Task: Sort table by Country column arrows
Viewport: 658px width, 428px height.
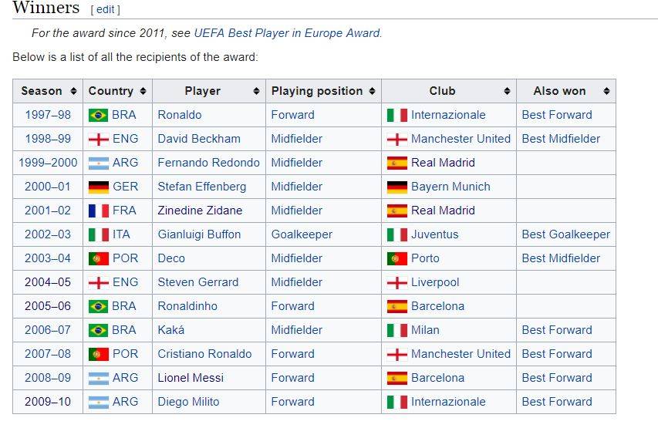Action: pos(143,91)
